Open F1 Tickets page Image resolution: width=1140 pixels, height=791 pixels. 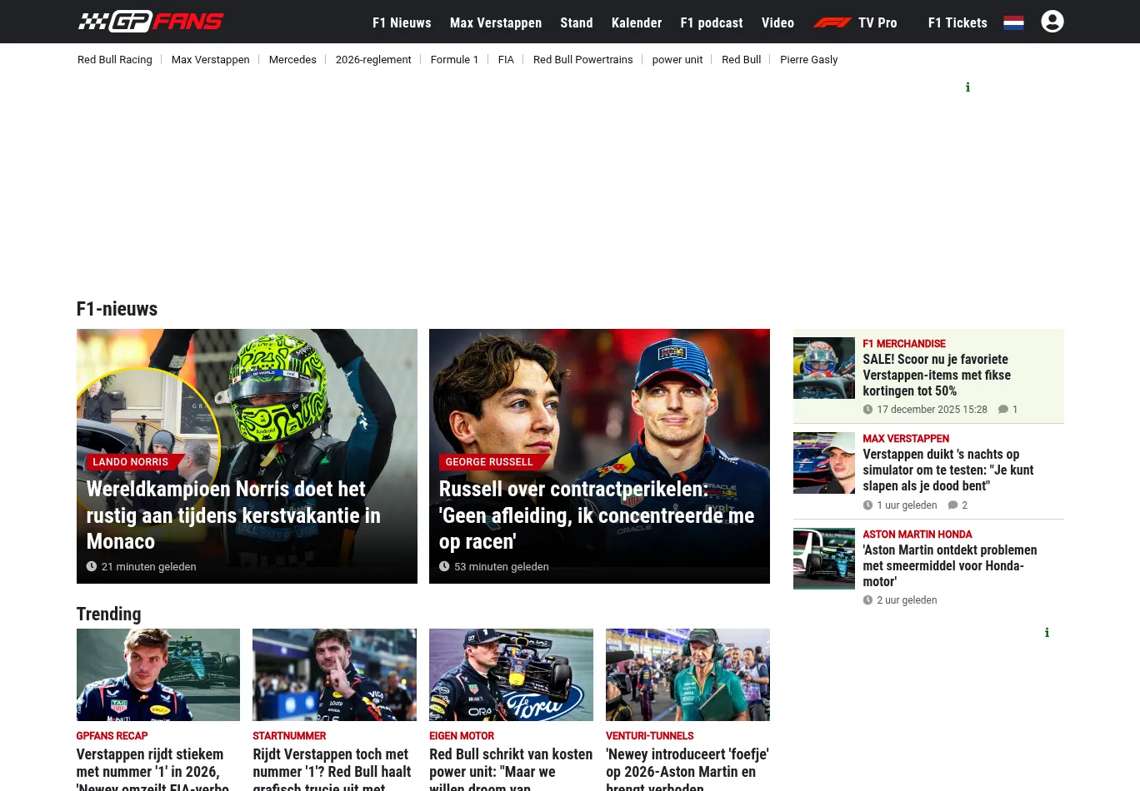click(957, 22)
